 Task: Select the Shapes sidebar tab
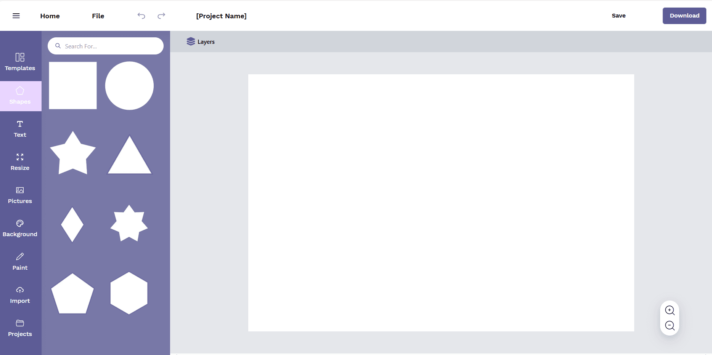20,96
